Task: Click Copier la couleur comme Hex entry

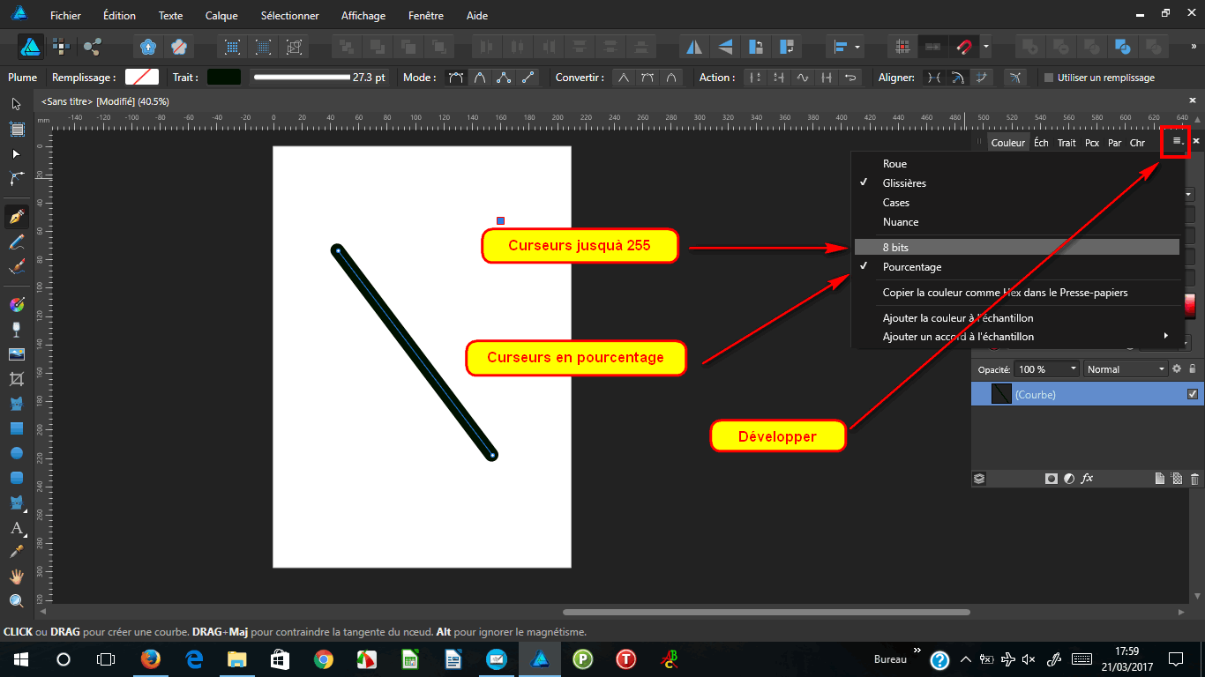Action: 1017,293
